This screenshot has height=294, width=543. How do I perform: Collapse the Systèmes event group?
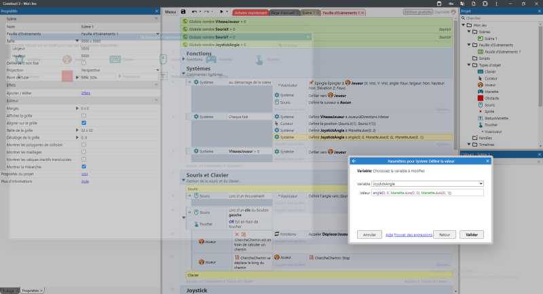[183, 73]
